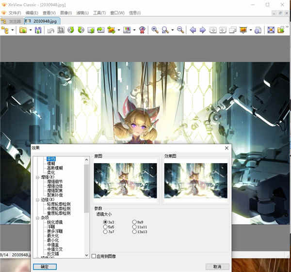Close the 效果 dialog with X
The width and height of the screenshot is (291, 272).
pyautogui.click(x=226, y=148)
